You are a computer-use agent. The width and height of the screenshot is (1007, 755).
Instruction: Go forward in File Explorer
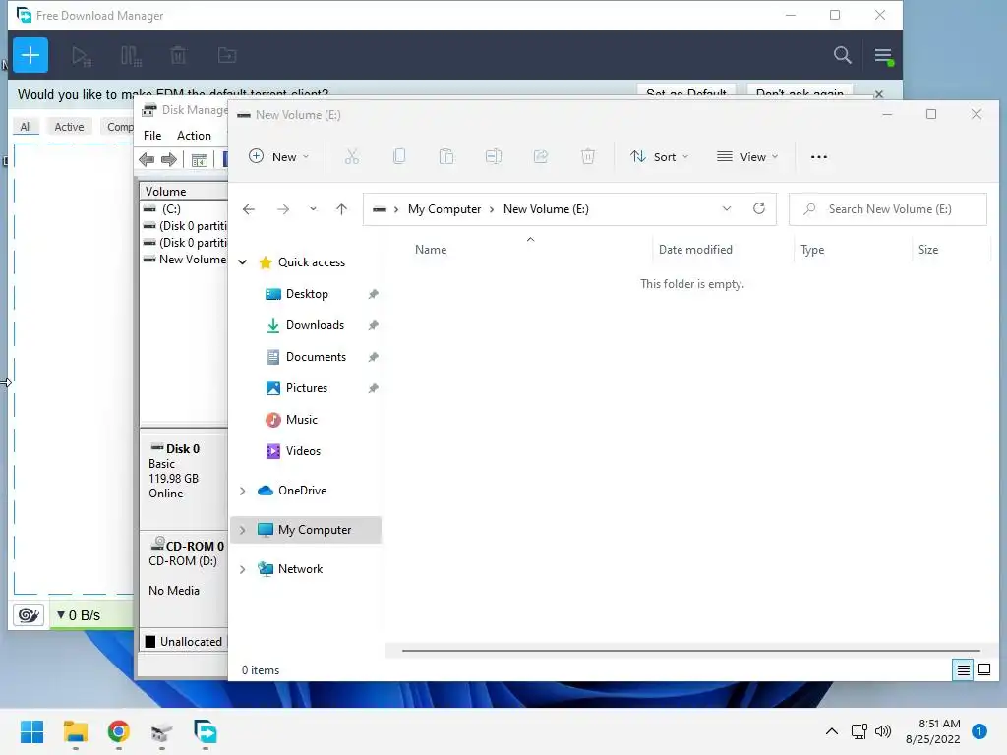point(283,209)
